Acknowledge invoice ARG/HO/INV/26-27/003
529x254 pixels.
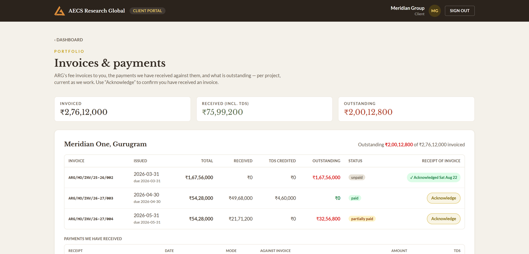pos(443,198)
